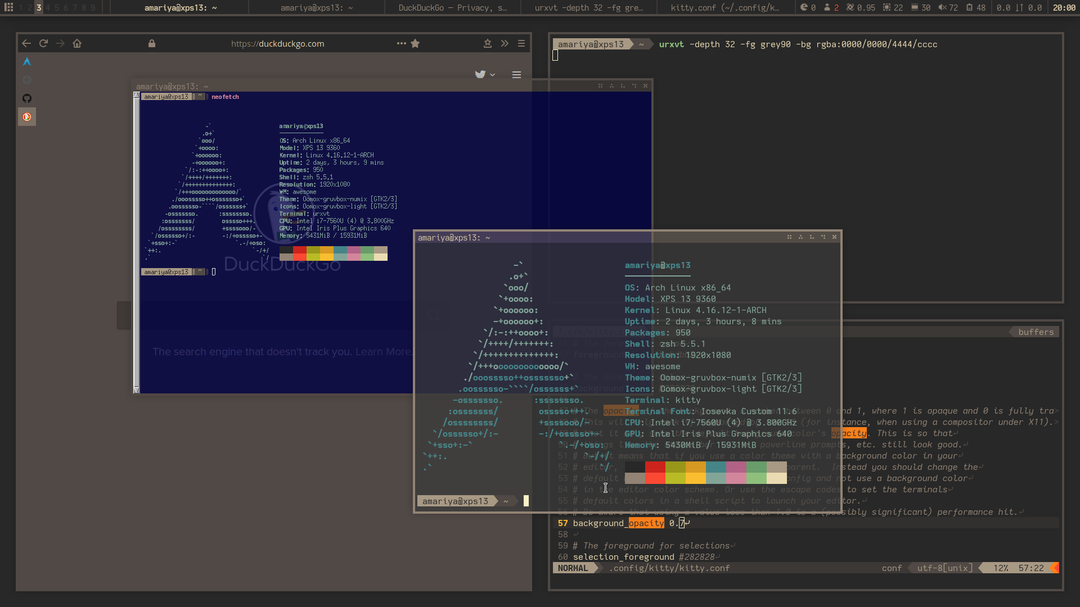Toggle sticky on the kitty neofetch window
1080x607 pixels.
pos(812,237)
